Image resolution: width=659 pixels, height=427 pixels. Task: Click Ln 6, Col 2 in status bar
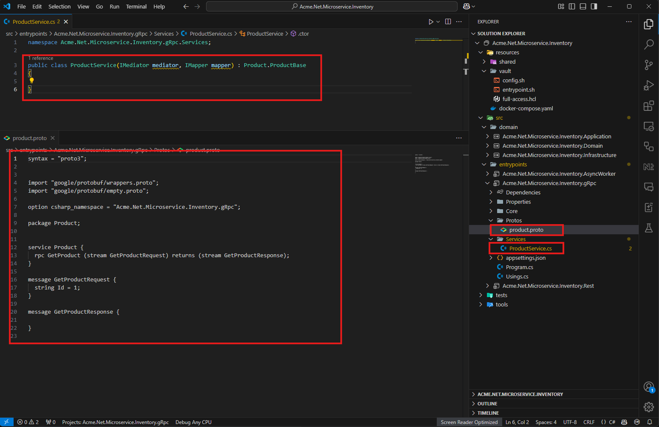point(517,422)
